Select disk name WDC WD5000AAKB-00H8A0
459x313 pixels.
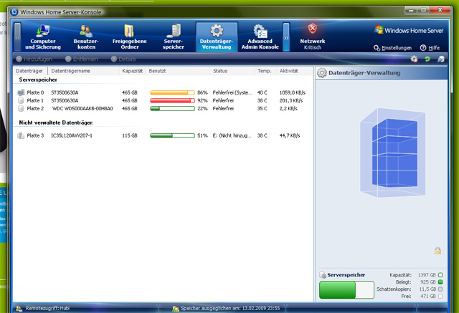(x=82, y=108)
